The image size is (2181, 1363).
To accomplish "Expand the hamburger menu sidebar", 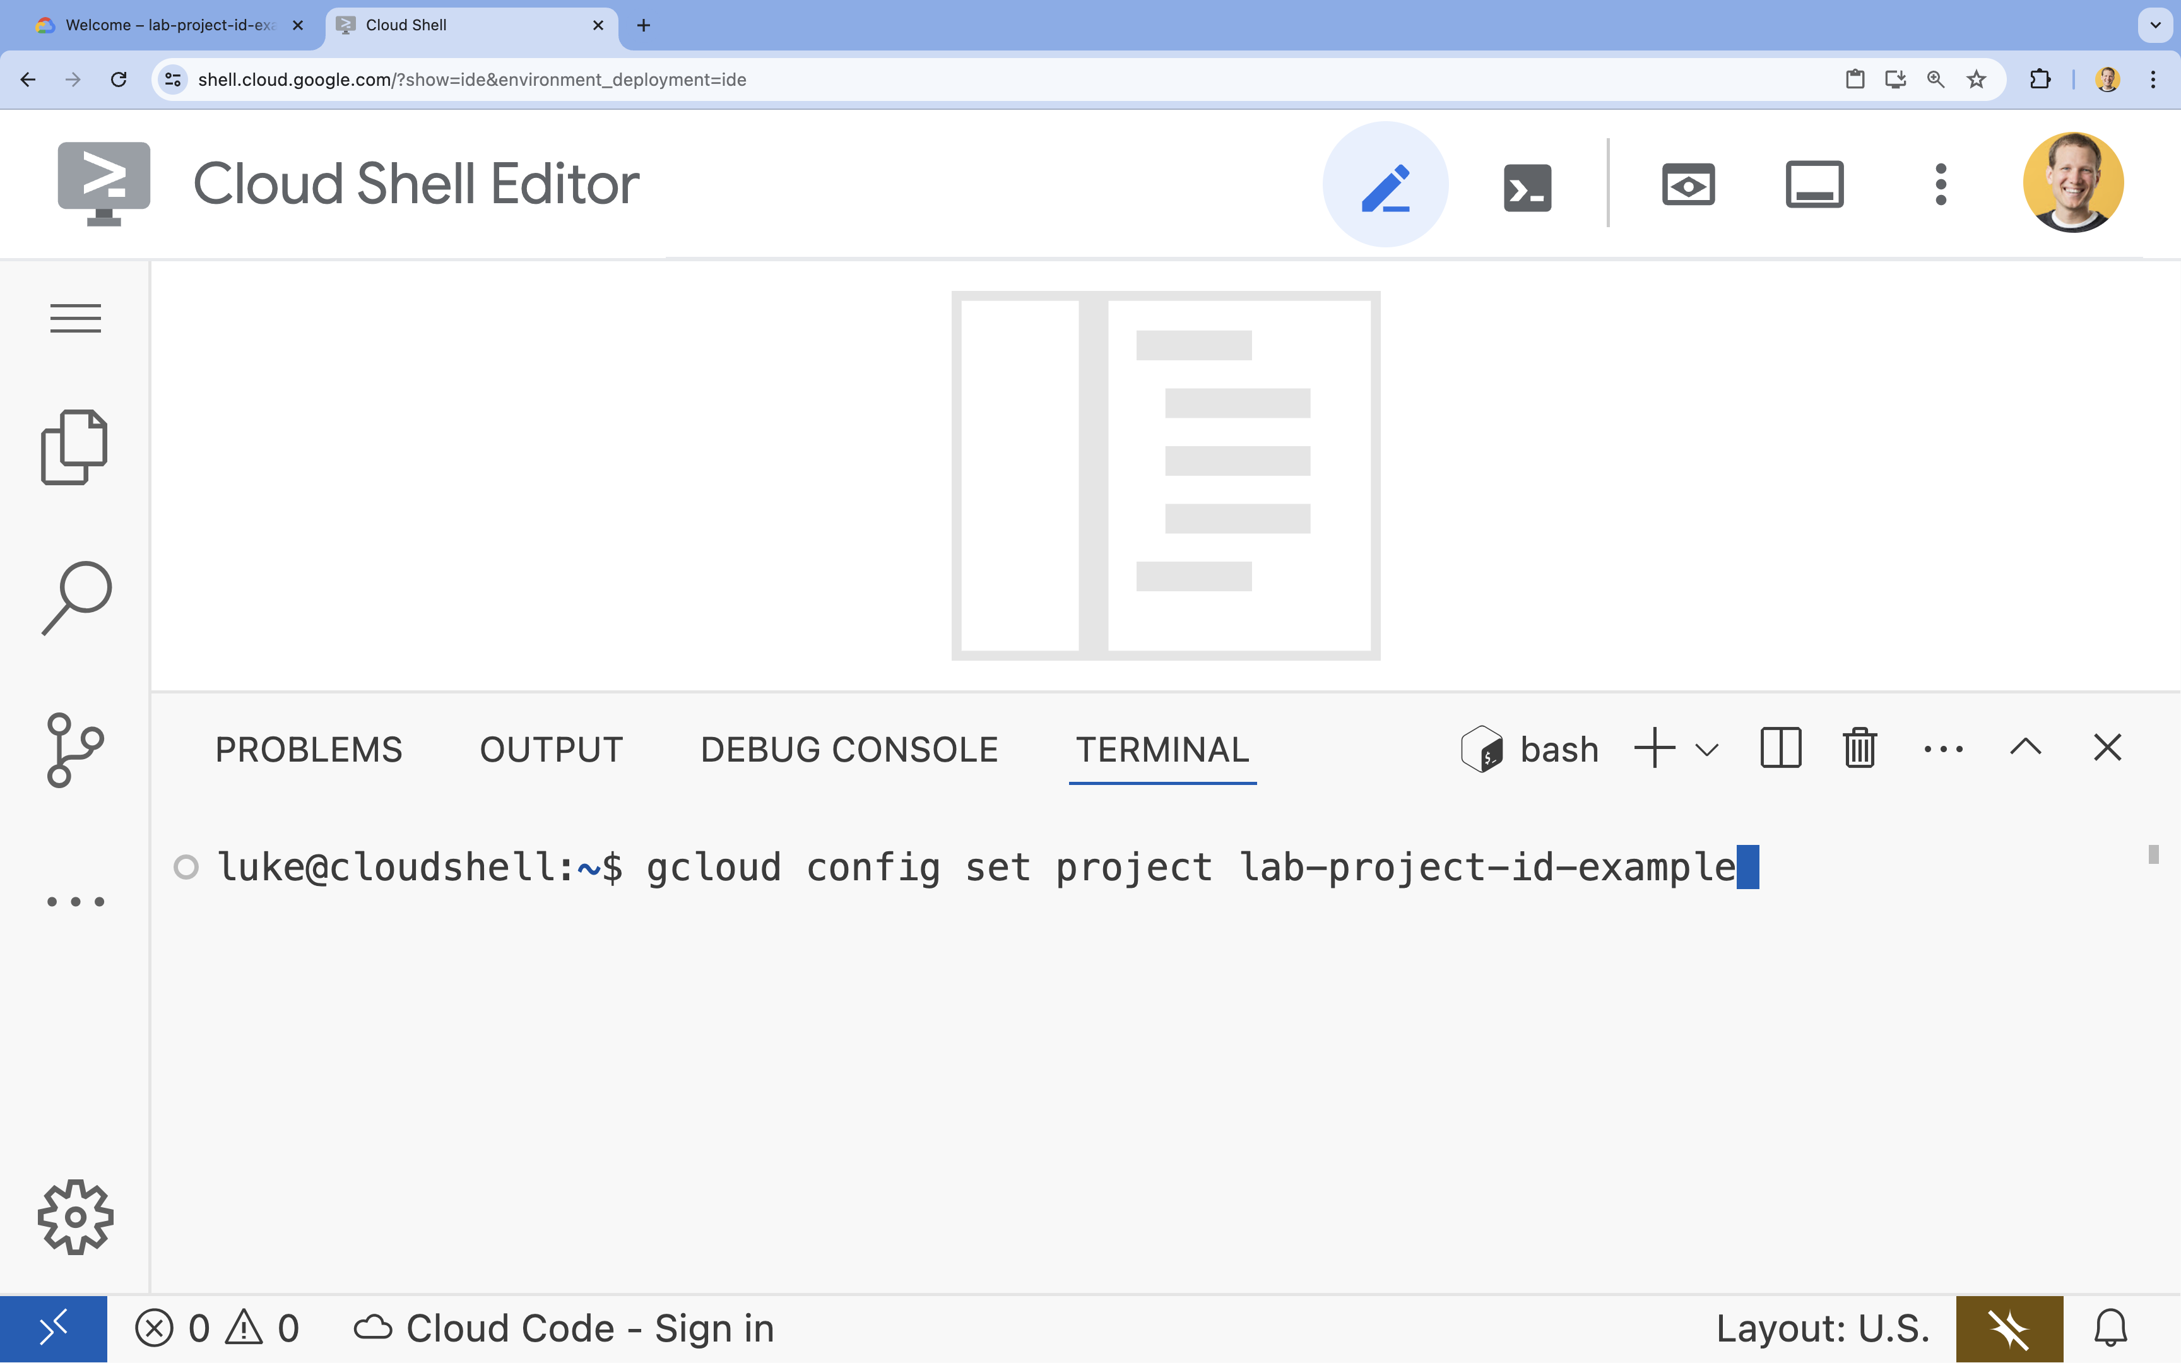I will pyautogui.click(x=74, y=317).
